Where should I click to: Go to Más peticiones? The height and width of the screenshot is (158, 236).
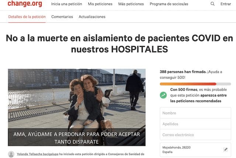pyautogui.click(x=131, y=4)
